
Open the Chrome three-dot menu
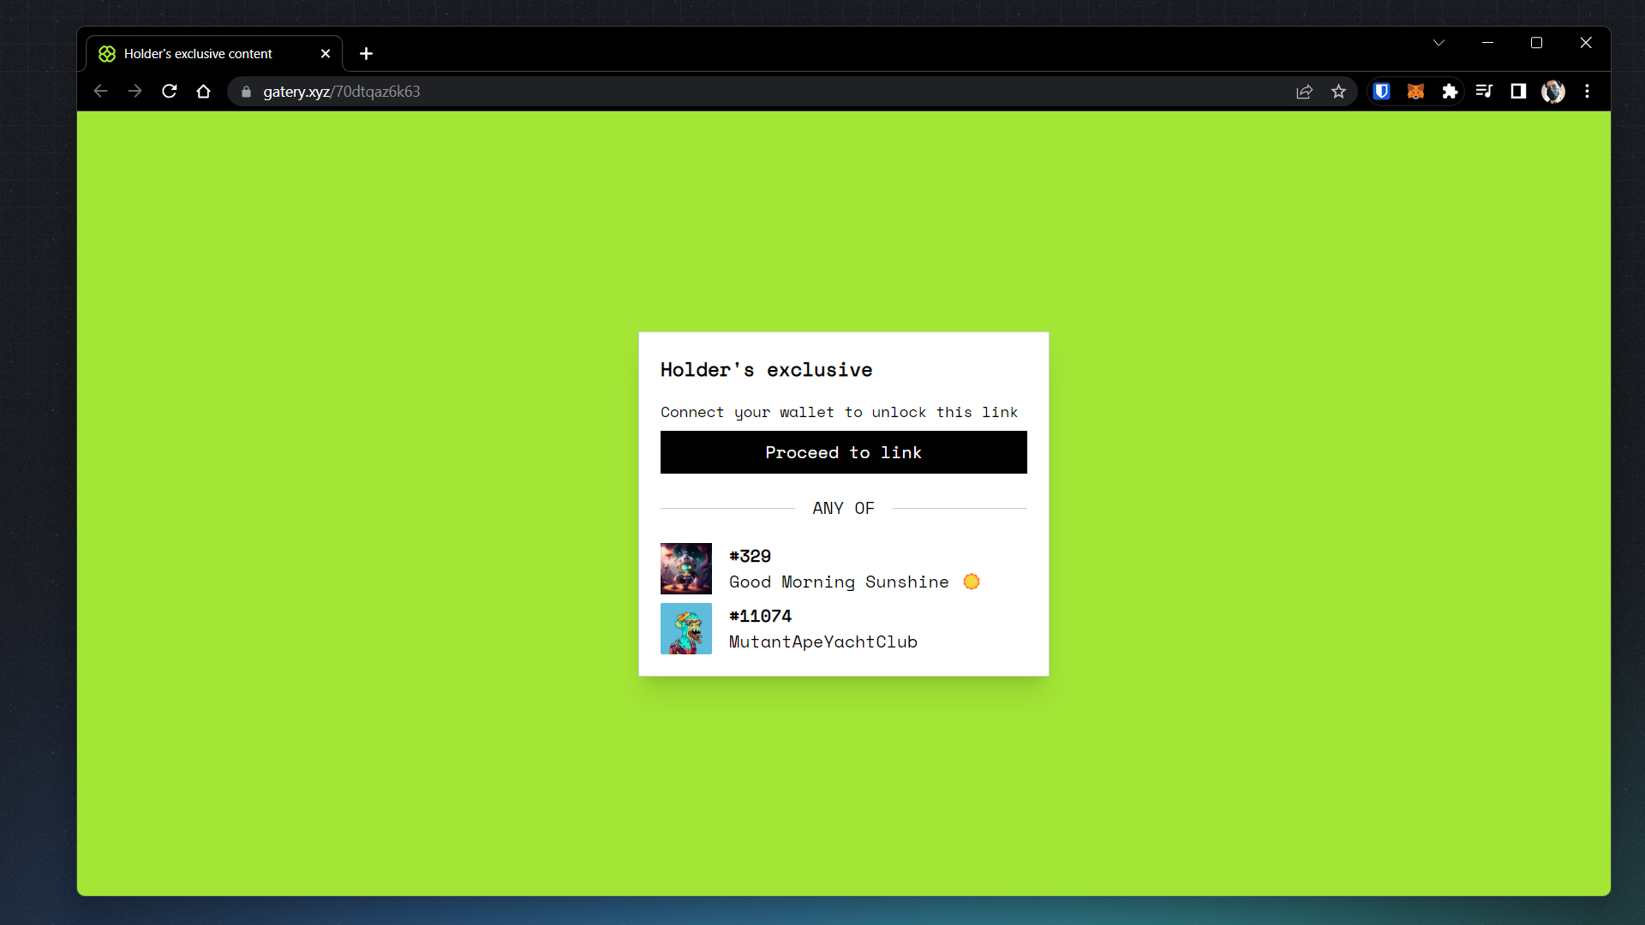point(1587,92)
